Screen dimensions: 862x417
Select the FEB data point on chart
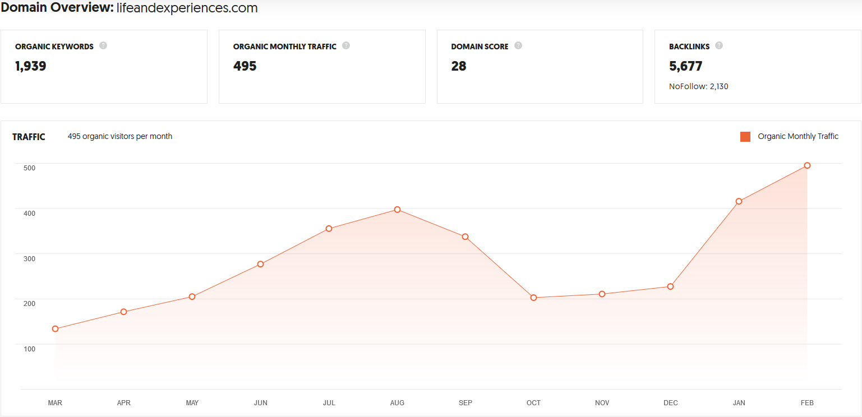pos(807,165)
